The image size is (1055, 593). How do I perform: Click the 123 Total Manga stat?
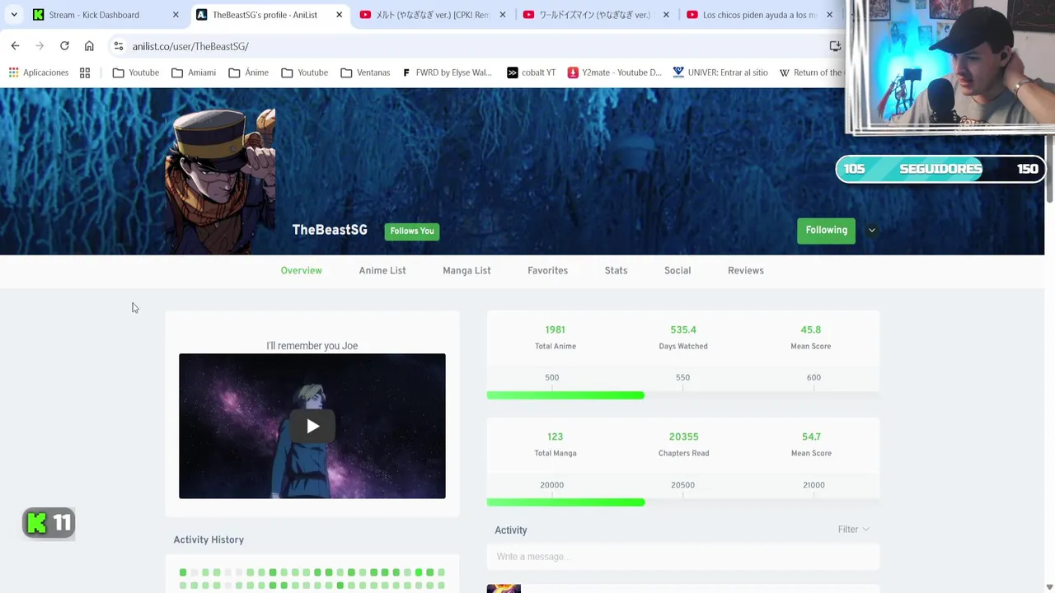coord(556,444)
